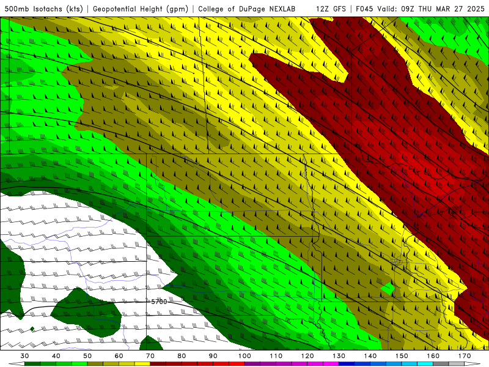Pick the dark maroon 70-75 kt legend swatch
Viewport: 489px width, 367px height.
[x=158, y=364]
